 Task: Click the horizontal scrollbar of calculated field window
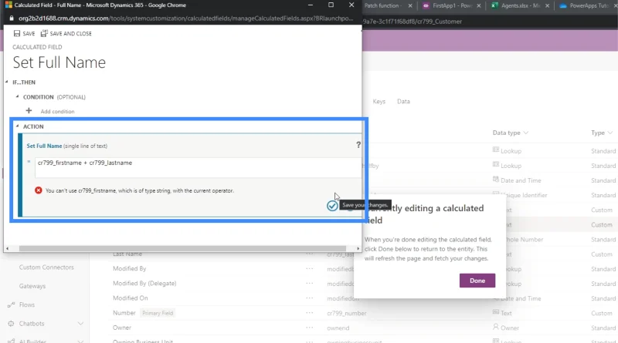click(182, 249)
